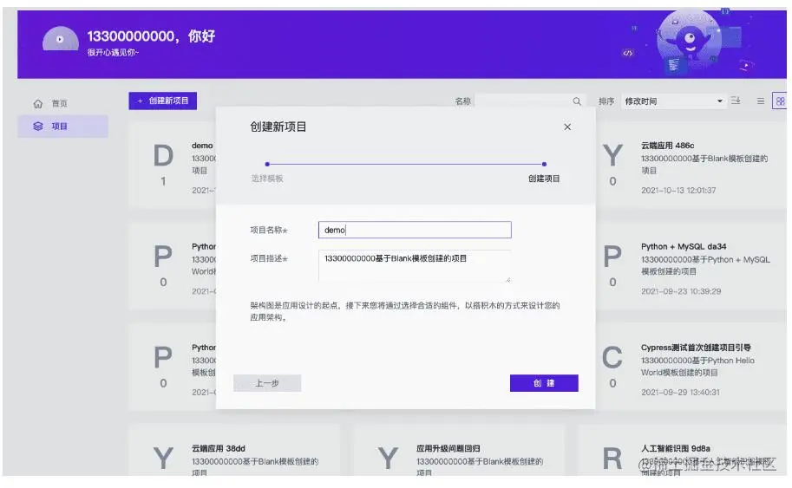The image size is (792, 488).
Task: Open the 应用升级问题回归 project card
Action: point(459,451)
